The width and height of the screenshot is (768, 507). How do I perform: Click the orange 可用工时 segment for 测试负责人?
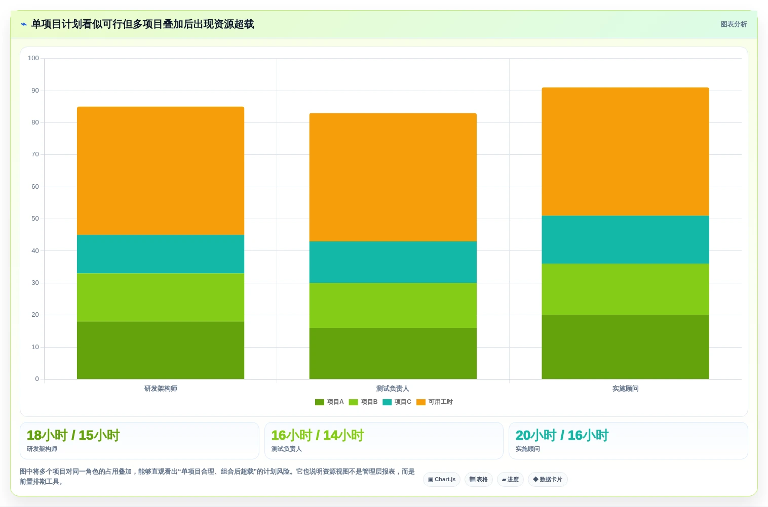pyautogui.click(x=393, y=177)
